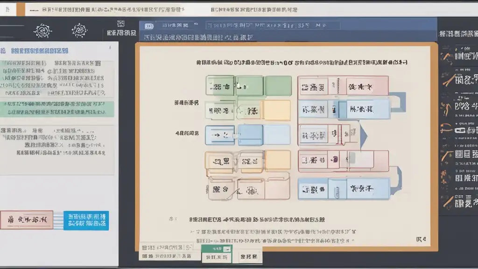Click the pink button at the left panel bottom

[27, 219]
